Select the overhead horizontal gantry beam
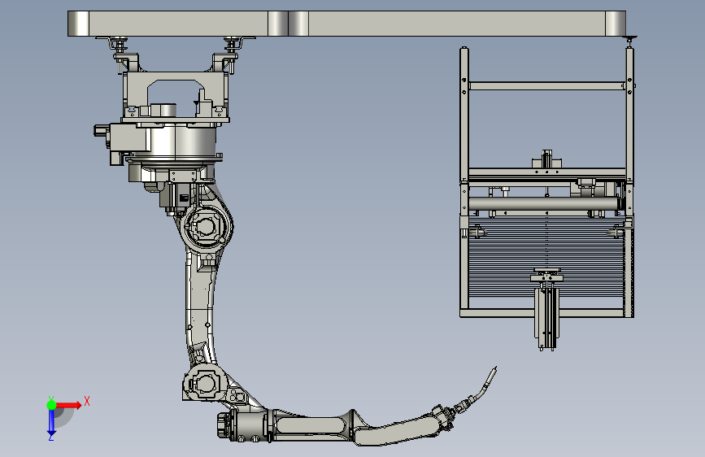This screenshot has height=457, width=705. (346, 24)
